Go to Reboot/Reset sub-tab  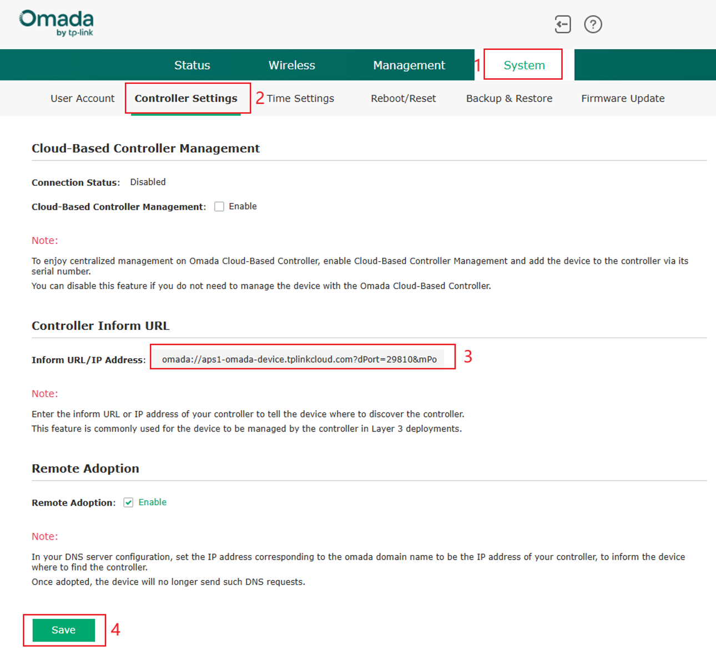point(404,98)
